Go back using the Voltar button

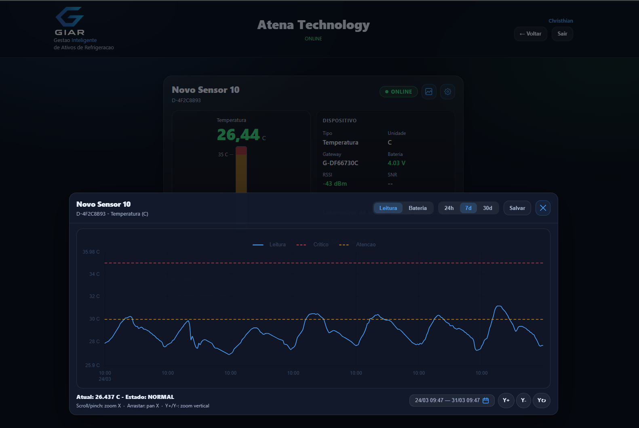pos(530,34)
